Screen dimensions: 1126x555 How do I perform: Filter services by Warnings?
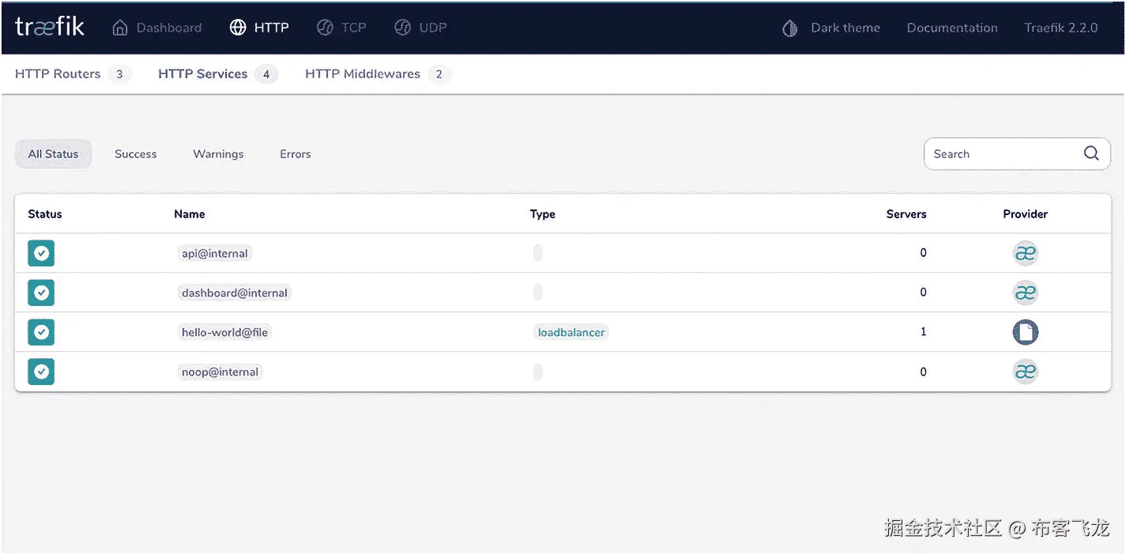[x=218, y=154]
